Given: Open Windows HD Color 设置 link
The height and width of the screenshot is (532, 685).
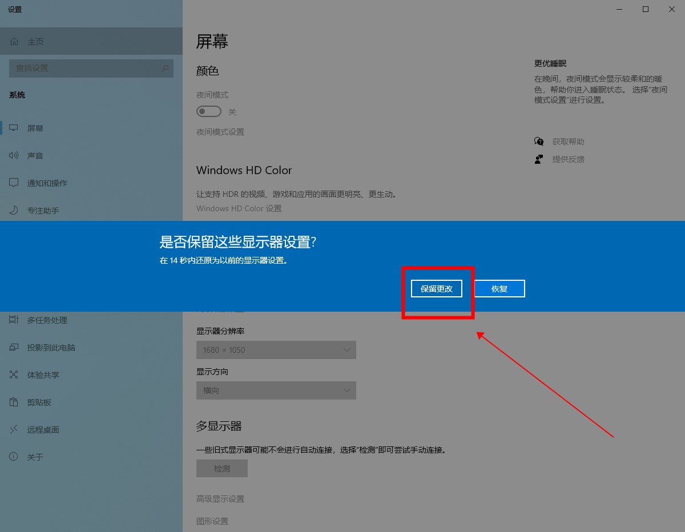Looking at the screenshot, I should [x=239, y=208].
